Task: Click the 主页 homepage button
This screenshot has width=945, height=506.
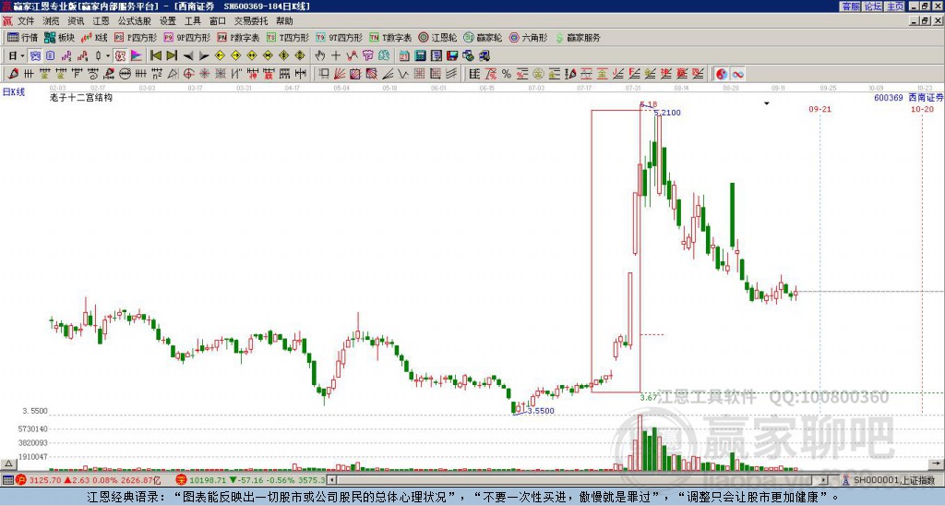Action: point(895,6)
